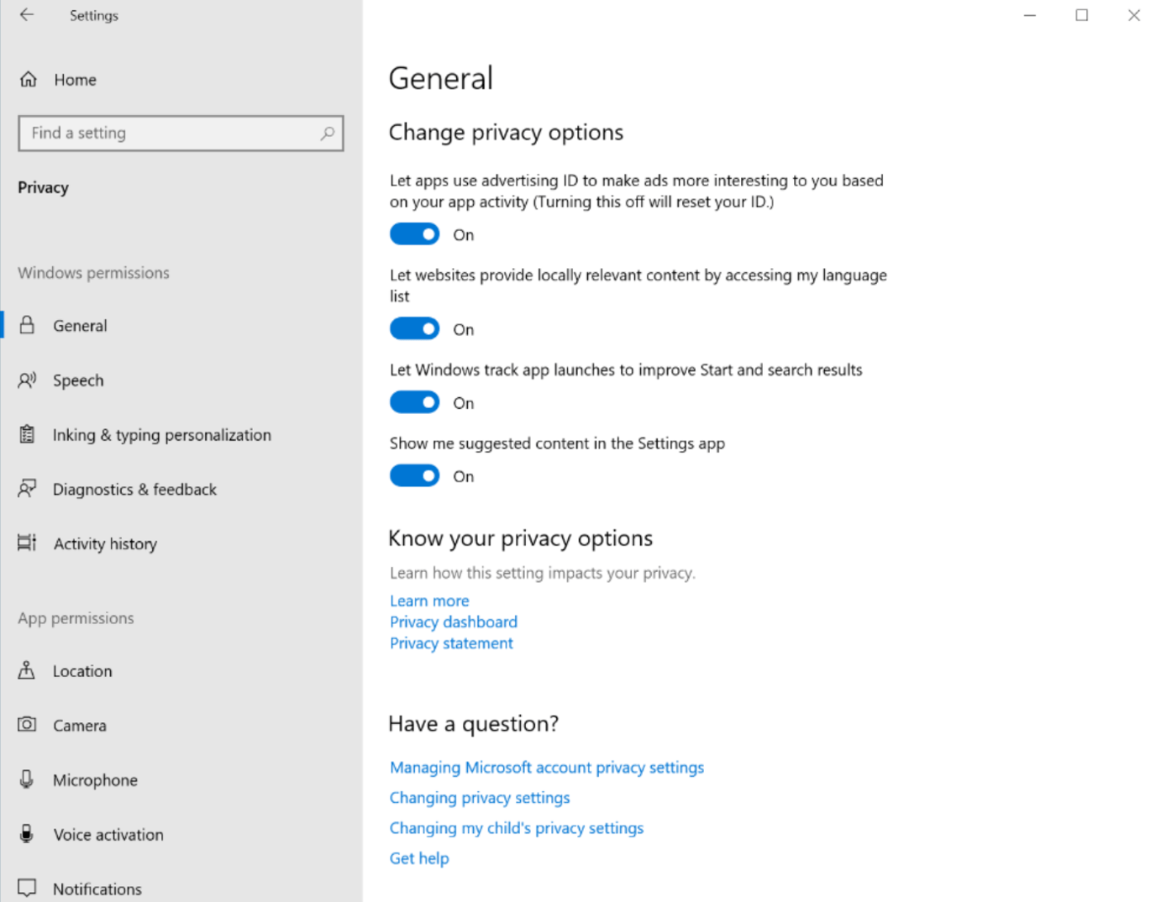The image size is (1156, 902).
Task: Select the Activity history icon
Action: [x=26, y=543]
